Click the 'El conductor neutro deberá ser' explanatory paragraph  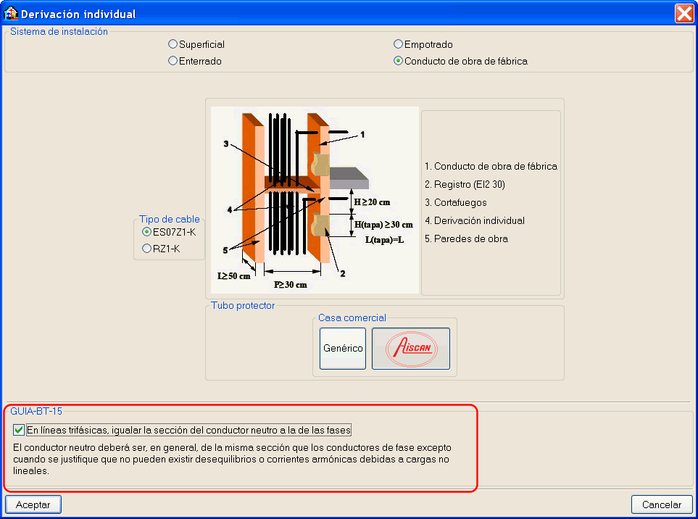pyautogui.click(x=232, y=459)
